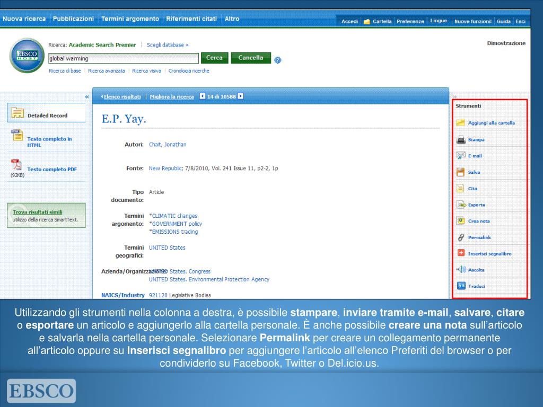Click the E-mail envelope icon
Viewport: 543px width, 407px height.
click(x=461, y=156)
